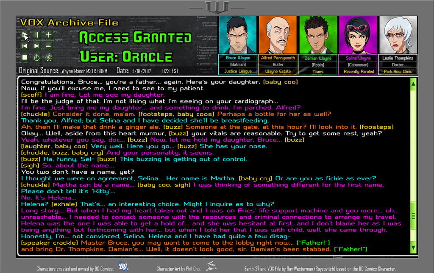Click 'Character Art by Phil Cho' credit

coord(178,269)
